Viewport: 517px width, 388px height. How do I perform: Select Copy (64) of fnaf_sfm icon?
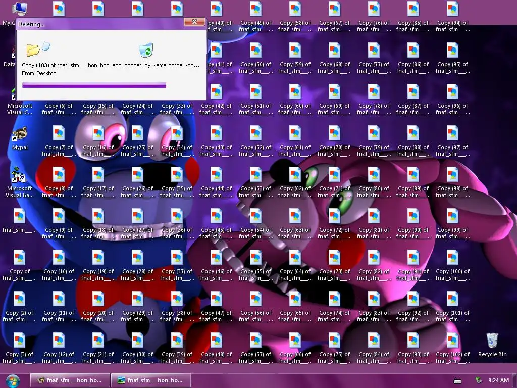295,265
